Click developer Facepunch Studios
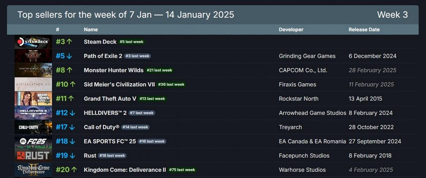 point(304,156)
